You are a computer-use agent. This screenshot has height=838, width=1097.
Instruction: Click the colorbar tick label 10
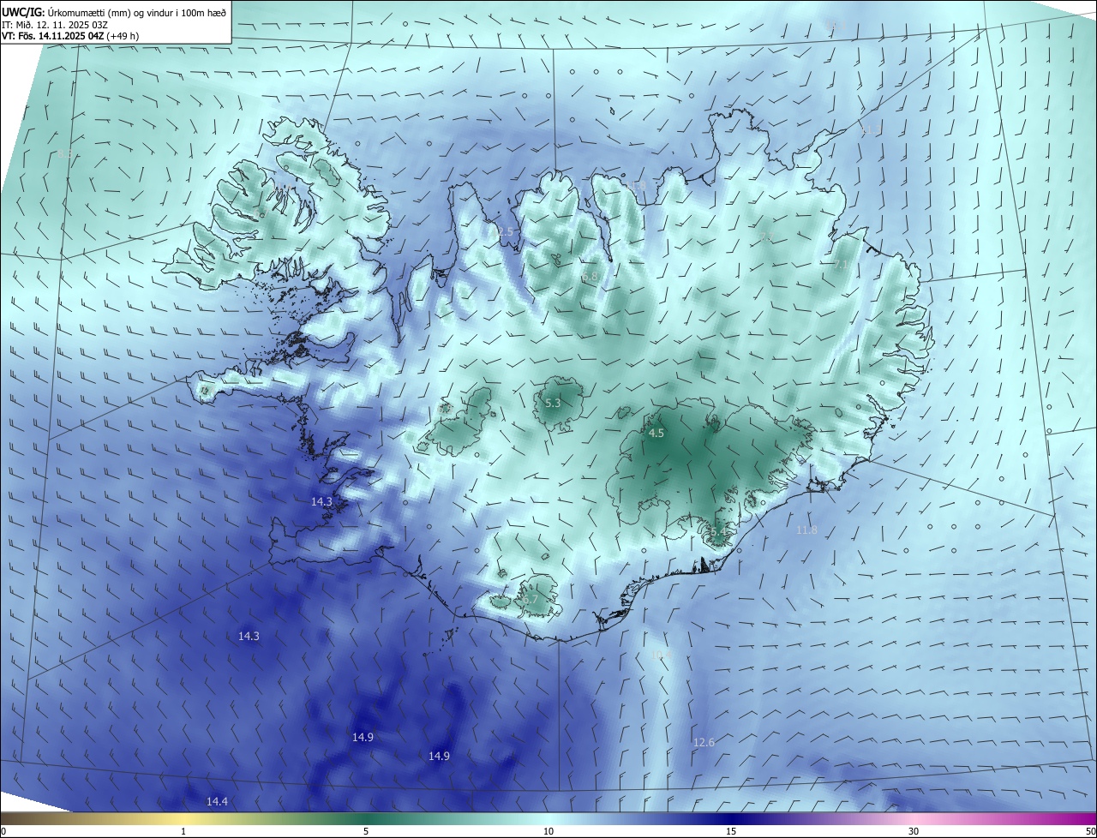pyautogui.click(x=548, y=831)
